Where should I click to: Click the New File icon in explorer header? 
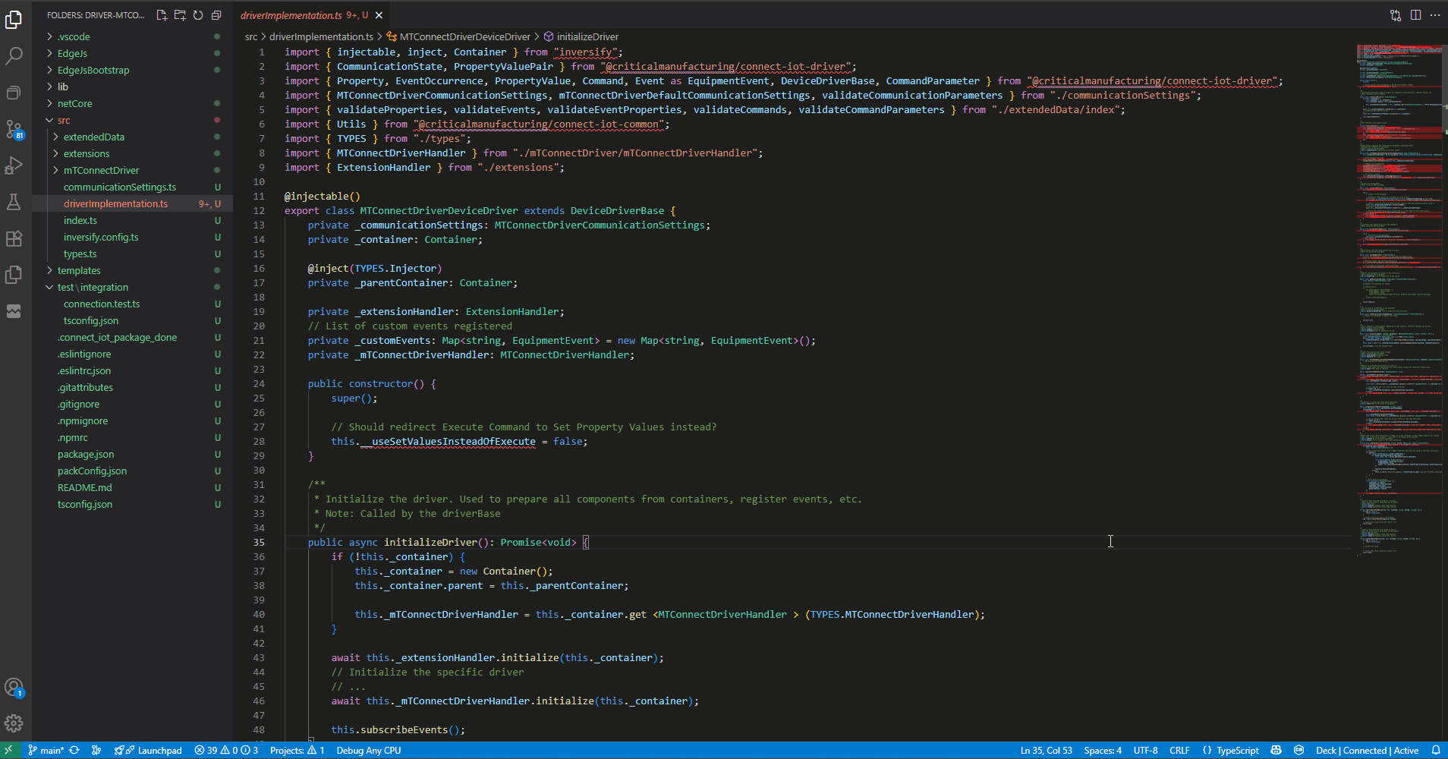(162, 15)
